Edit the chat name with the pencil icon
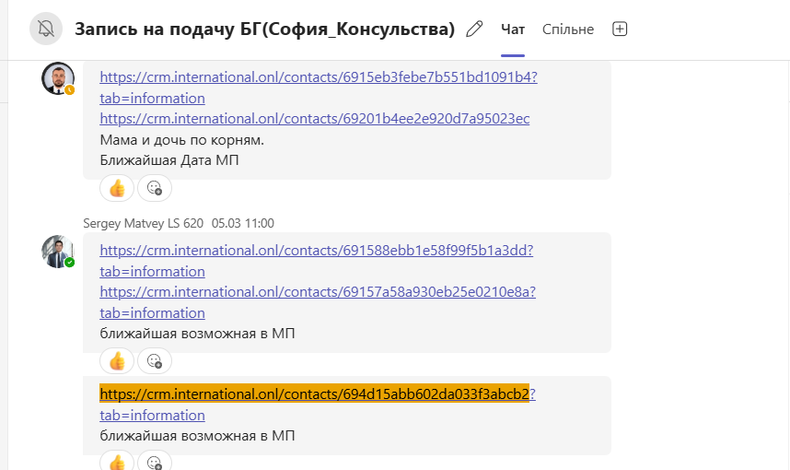 pyautogui.click(x=474, y=29)
